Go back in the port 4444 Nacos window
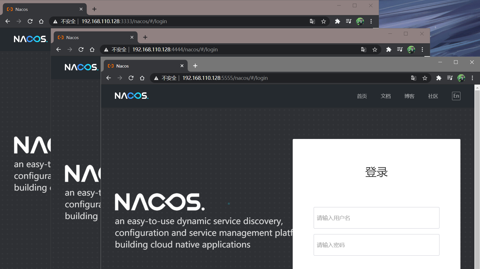 [x=58, y=50]
